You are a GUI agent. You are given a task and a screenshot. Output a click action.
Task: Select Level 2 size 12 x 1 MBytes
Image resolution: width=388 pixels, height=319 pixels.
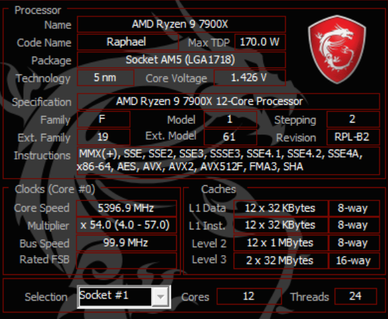(280, 243)
